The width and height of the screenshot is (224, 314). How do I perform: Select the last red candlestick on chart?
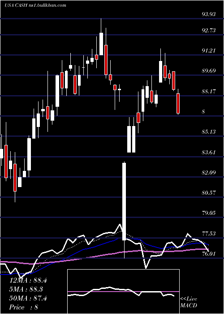pyautogui.click(x=178, y=103)
